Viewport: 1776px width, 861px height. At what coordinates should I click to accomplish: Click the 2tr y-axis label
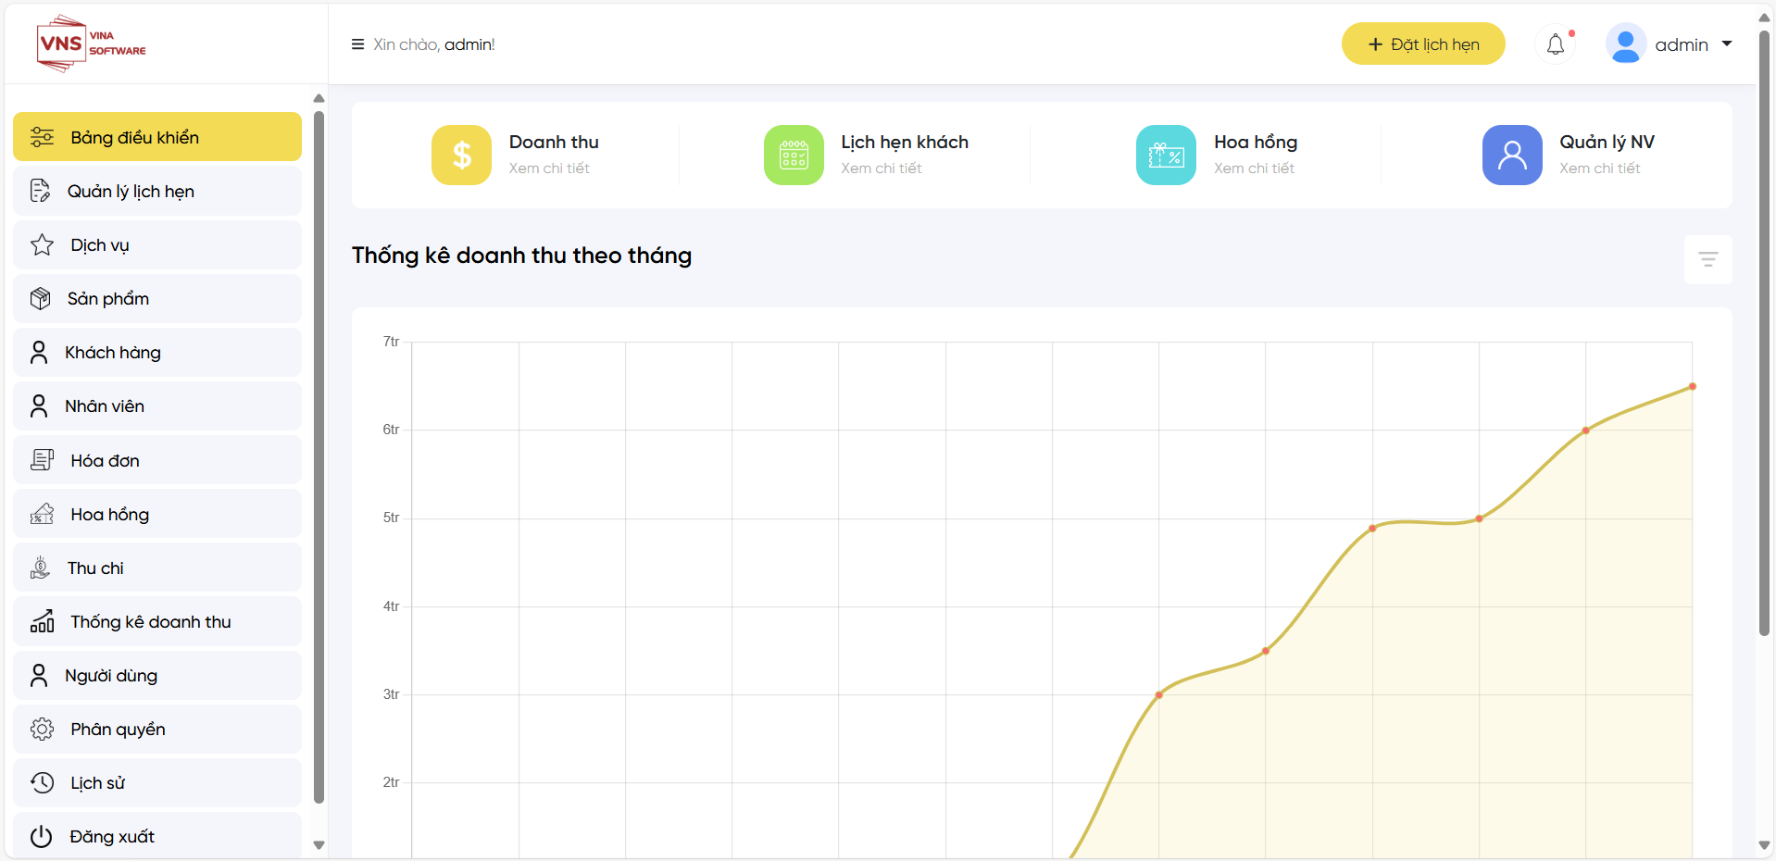(391, 782)
